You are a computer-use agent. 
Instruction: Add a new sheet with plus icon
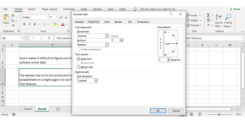[x=58, y=109]
